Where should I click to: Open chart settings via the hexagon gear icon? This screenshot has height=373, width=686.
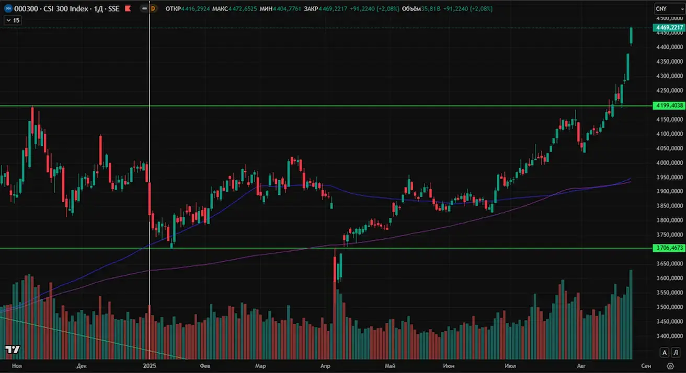[x=670, y=366]
